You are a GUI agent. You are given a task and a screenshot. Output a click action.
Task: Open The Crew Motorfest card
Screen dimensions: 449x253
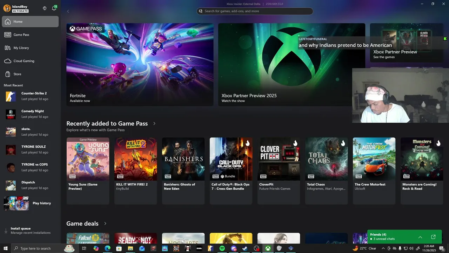pos(374,171)
